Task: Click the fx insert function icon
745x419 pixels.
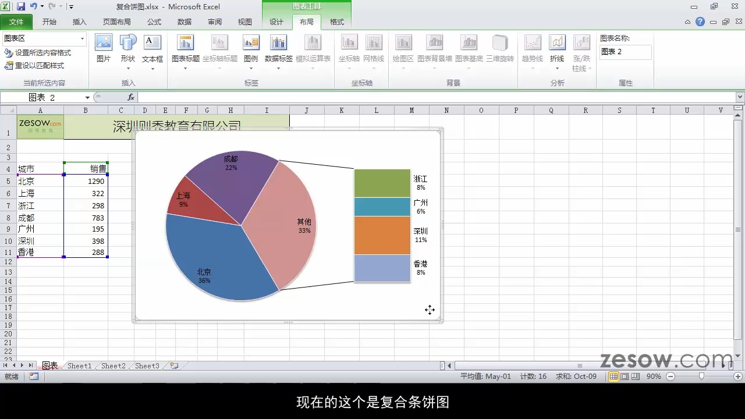Action: click(131, 97)
